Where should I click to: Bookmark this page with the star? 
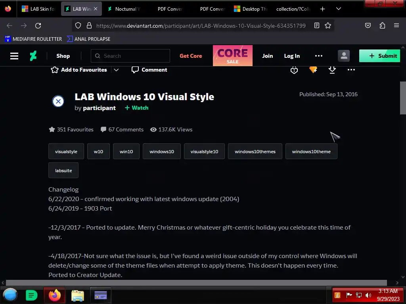(x=328, y=25)
